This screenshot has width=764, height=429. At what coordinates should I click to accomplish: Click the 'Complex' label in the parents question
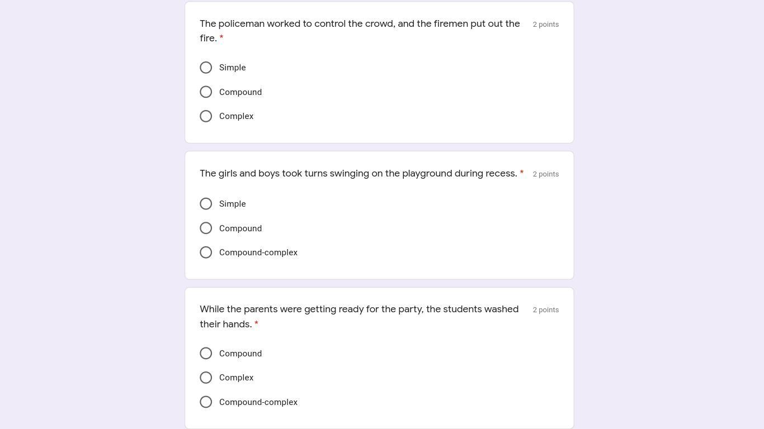tap(236, 378)
